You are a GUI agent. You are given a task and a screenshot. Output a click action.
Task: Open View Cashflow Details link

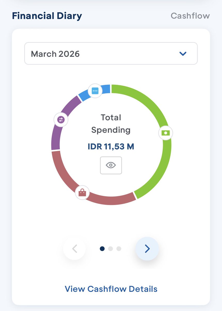111,289
